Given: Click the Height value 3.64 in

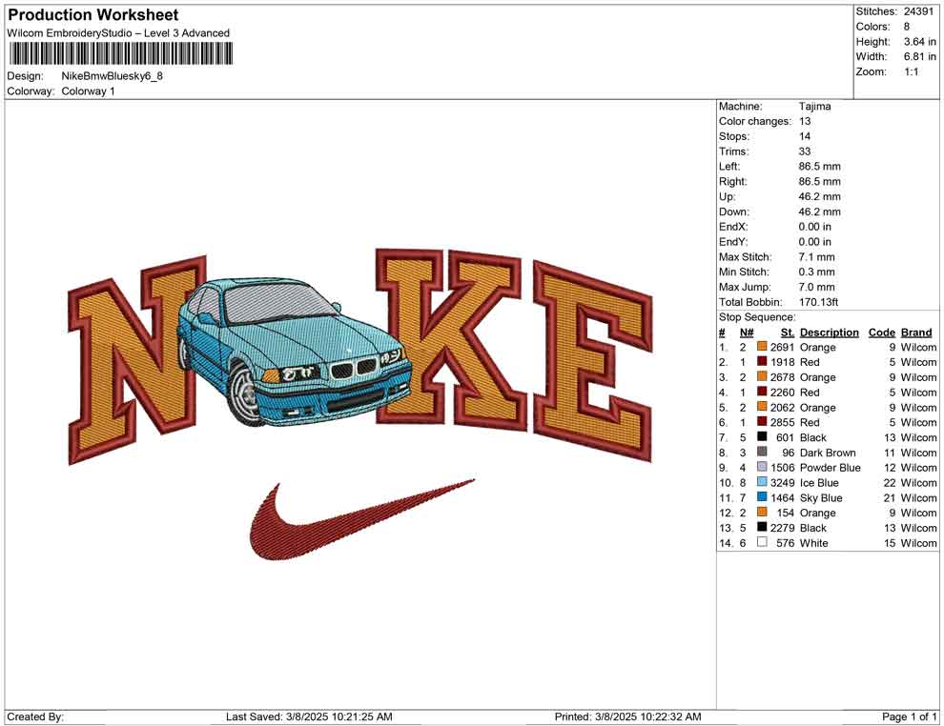Looking at the screenshot, I should (x=919, y=42).
